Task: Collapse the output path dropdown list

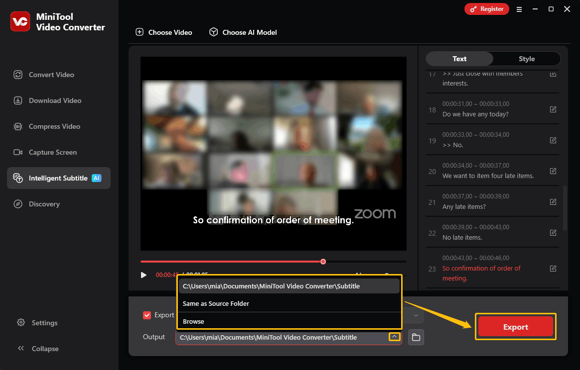Action: coord(394,337)
